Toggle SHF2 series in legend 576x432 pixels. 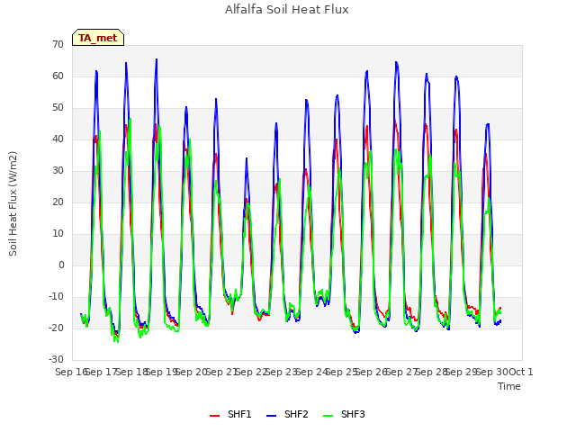point(287,414)
